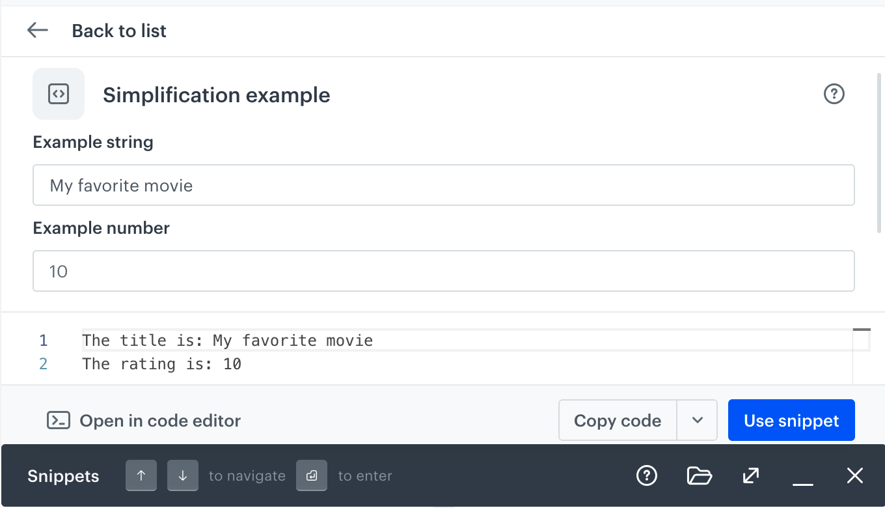This screenshot has width=885, height=508.
Task: Click the terminal icon next to Open in code editor
Action: pos(58,420)
